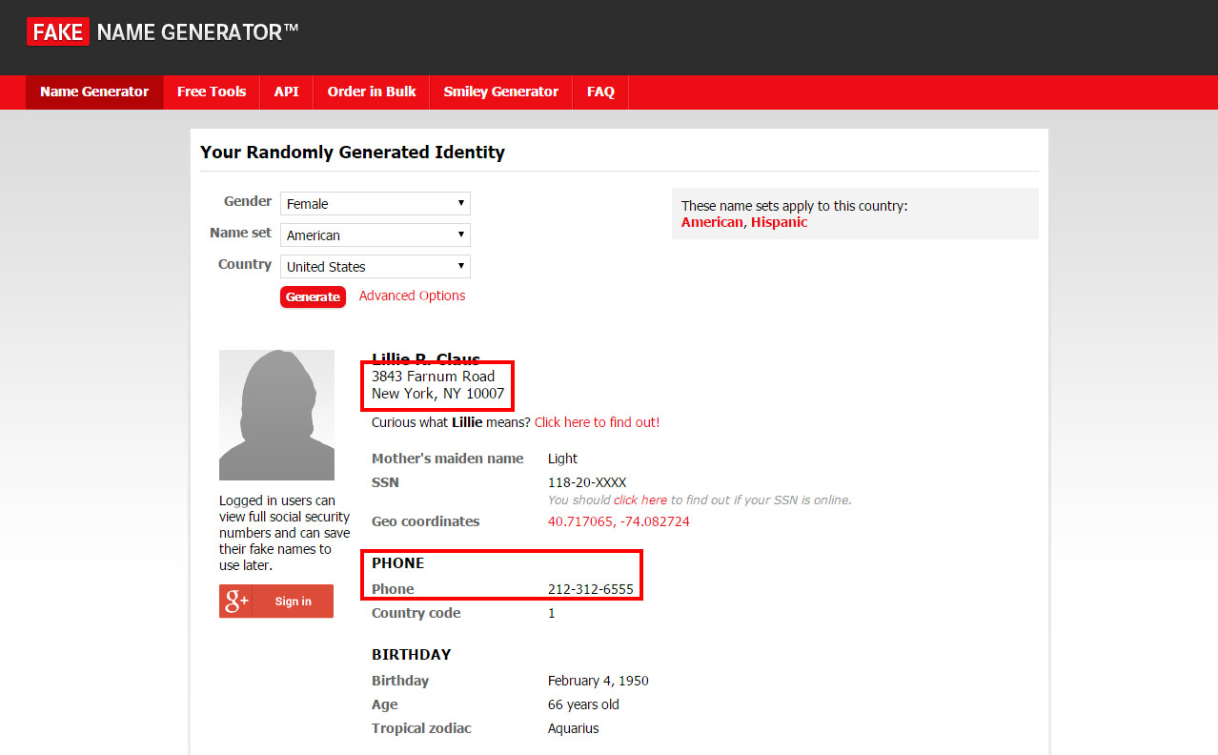Open the geo coordinates link
The image size is (1218, 755).
[x=618, y=522]
